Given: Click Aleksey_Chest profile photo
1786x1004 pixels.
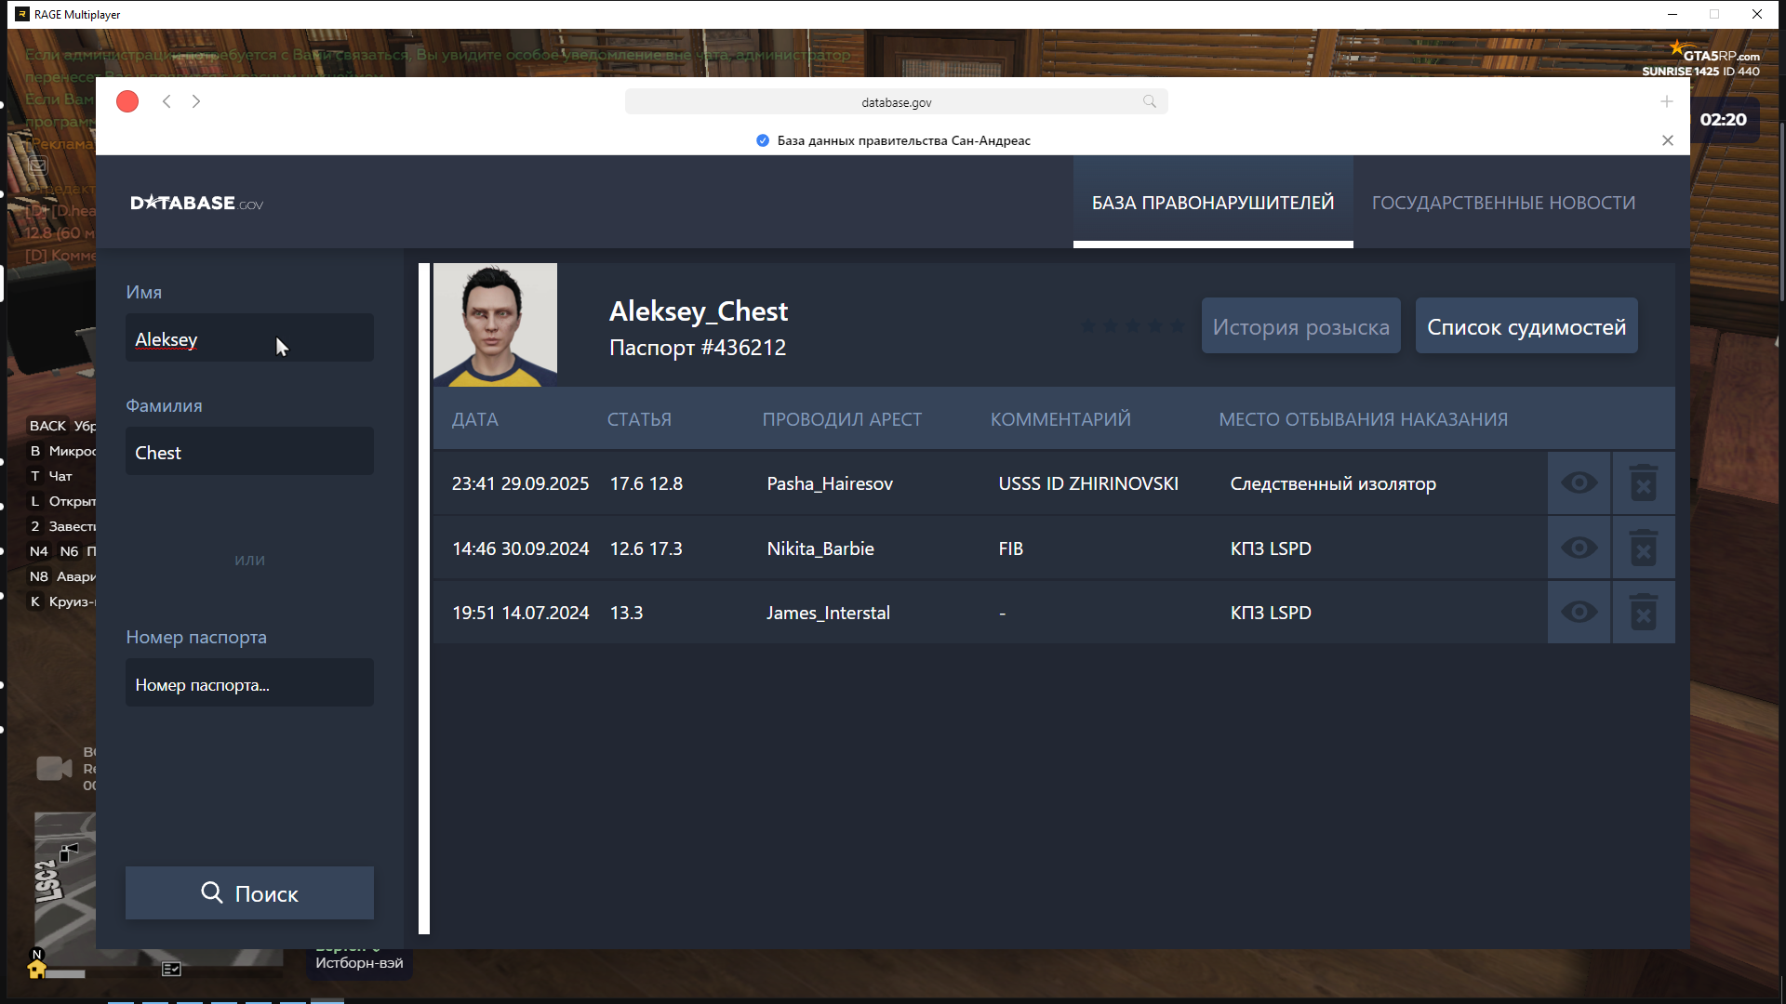Looking at the screenshot, I should click(495, 324).
